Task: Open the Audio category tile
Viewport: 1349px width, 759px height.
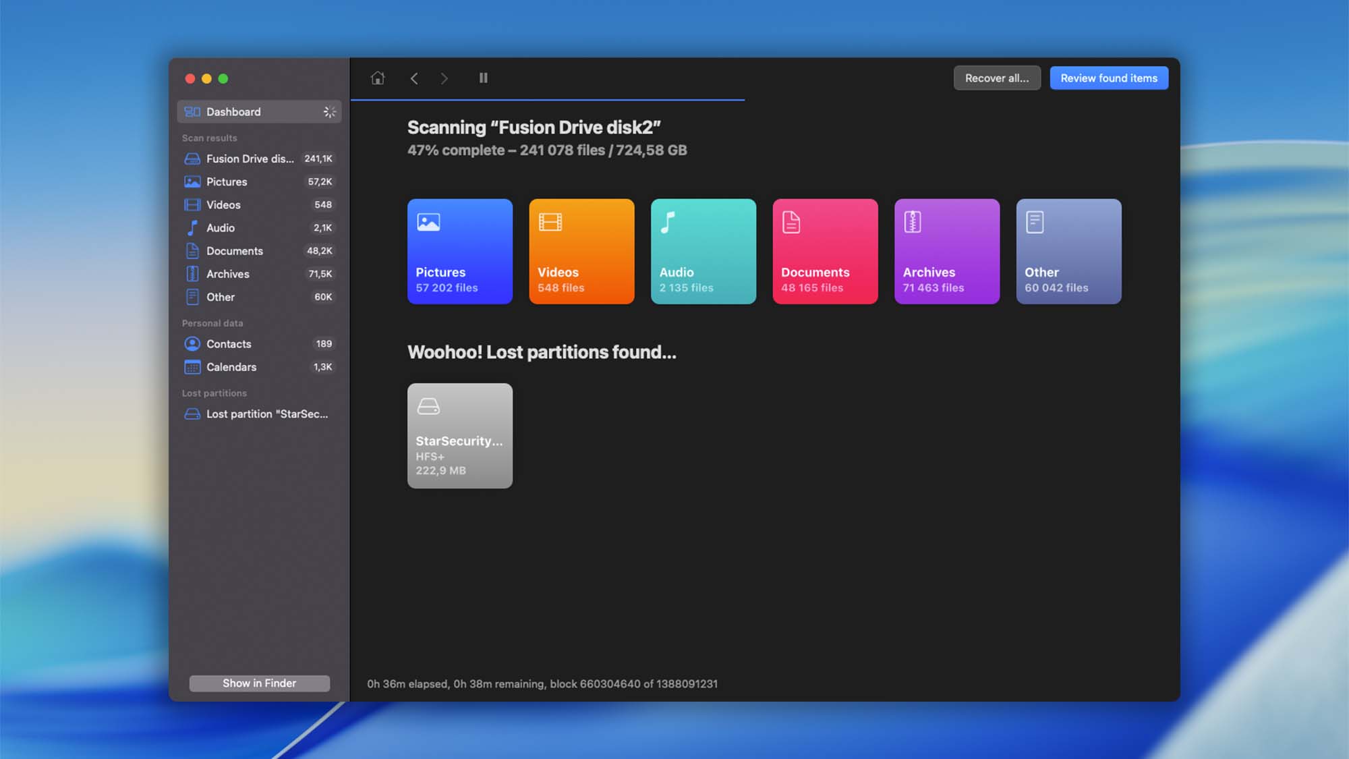Action: click(x=703, y=251)
